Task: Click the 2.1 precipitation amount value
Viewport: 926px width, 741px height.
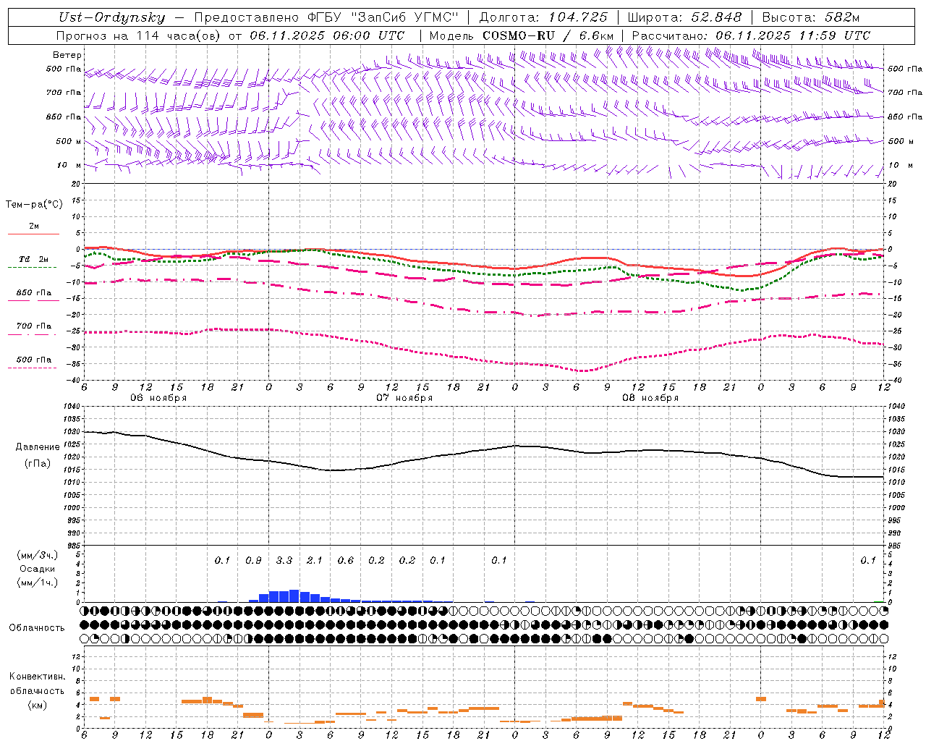Action: point(315,561)
